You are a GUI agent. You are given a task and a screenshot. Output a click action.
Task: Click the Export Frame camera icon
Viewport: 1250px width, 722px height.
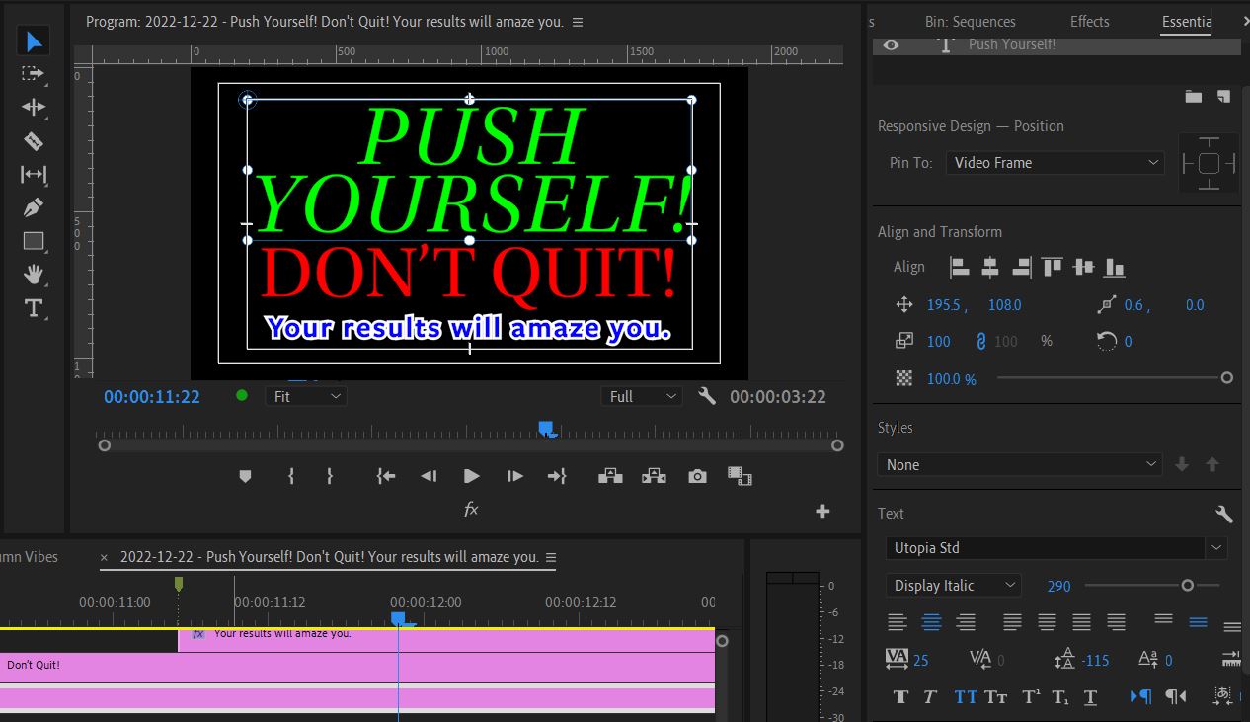[x=697, y=476]
